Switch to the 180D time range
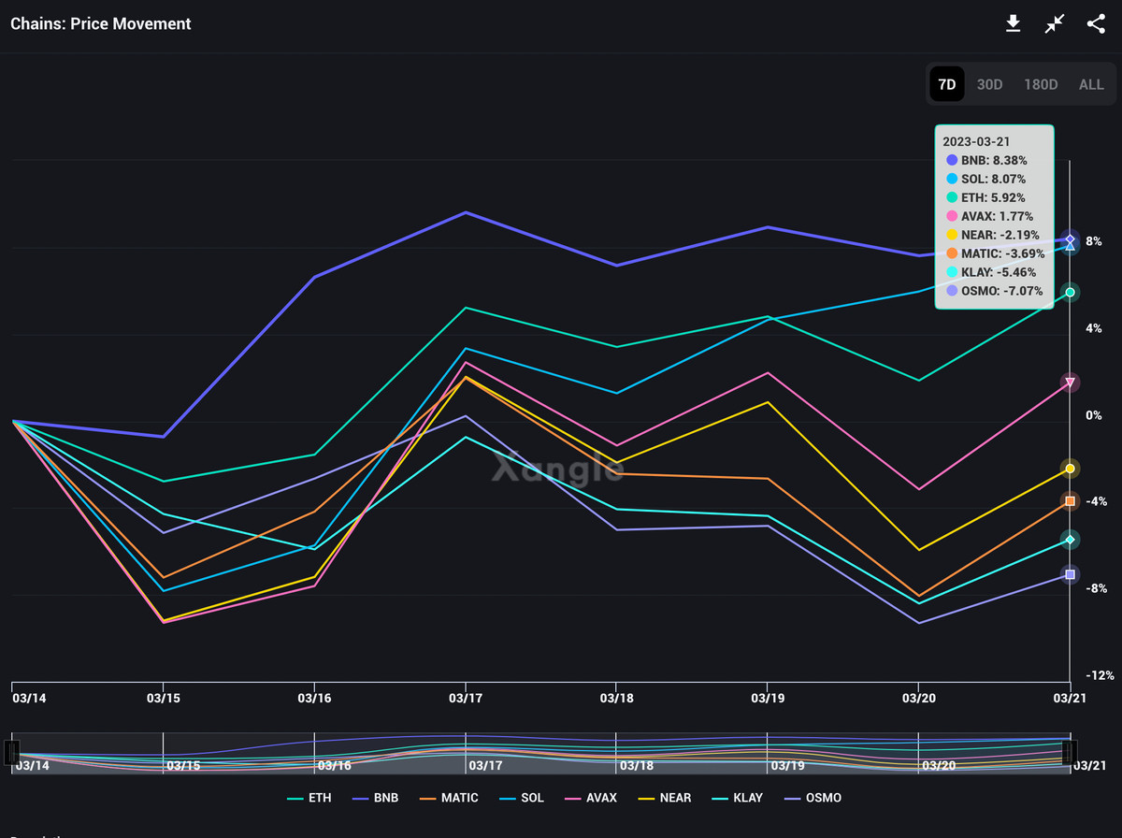Viewport: 1122px width, 838px height. pos(1041,84)
